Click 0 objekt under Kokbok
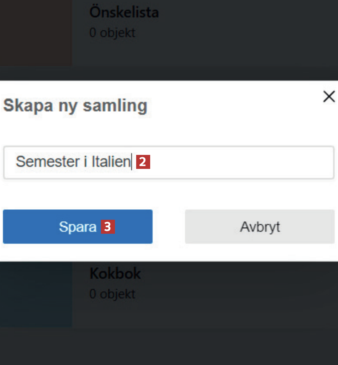The height and width of the screenshot is (365, 338). coord(112,294)
